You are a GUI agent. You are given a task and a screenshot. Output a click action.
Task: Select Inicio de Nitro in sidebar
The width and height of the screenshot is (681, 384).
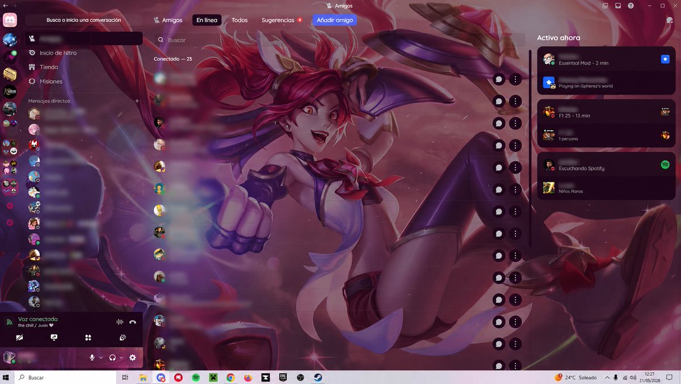pyautogui.click(x=58, y=53)
